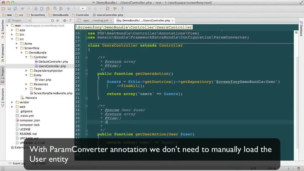Close the routing.yml tab

(111, 20)
